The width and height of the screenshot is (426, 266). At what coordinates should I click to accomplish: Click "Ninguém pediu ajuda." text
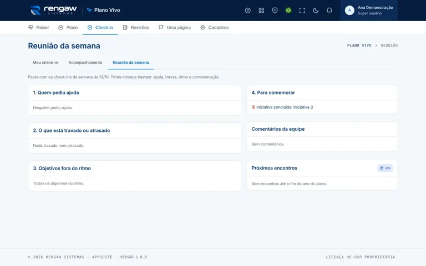tap(53, 108)
